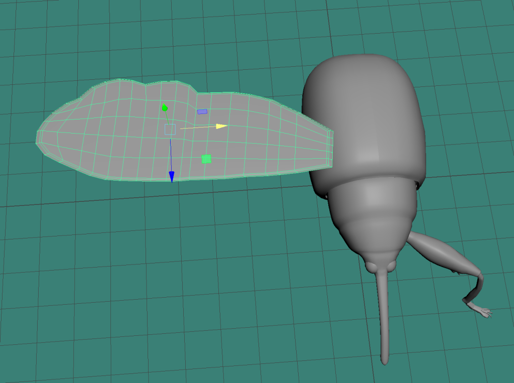Click the yellow X-axis arrow handle
Screen dimensions: 514x383
point(222,126)
